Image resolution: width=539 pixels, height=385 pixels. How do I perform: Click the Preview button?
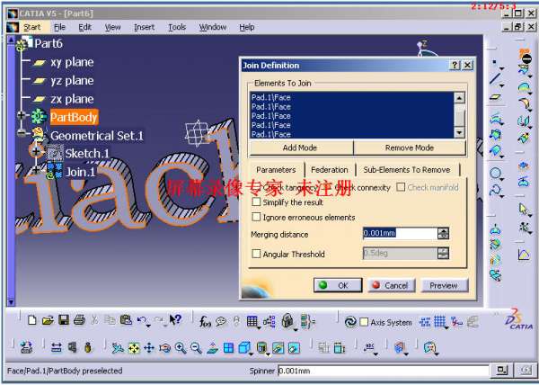coord(443,285)
